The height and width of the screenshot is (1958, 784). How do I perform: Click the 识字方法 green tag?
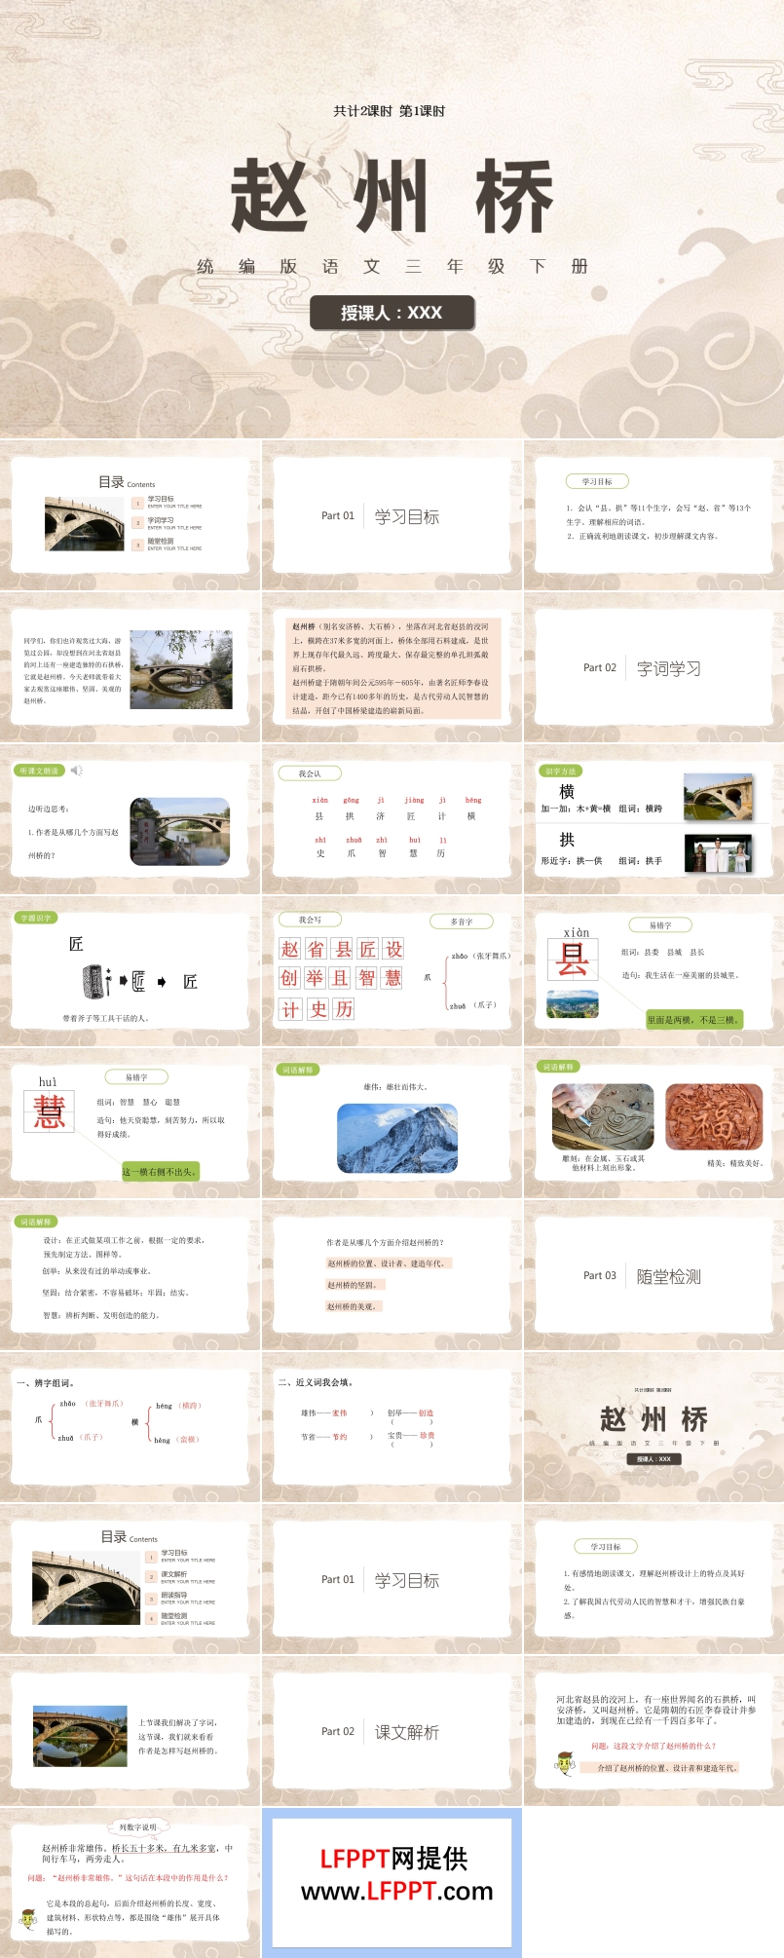pyautogui.click(x=560, y=771)
